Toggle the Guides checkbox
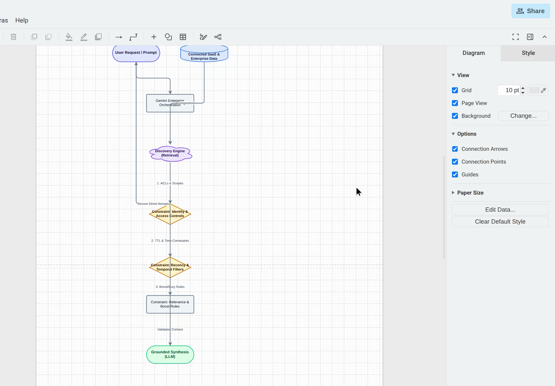 click(x=455, y=175)
